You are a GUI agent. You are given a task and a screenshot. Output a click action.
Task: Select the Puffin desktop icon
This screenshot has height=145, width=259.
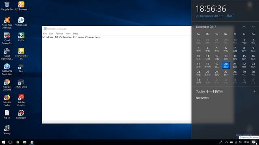pos(21,37)
